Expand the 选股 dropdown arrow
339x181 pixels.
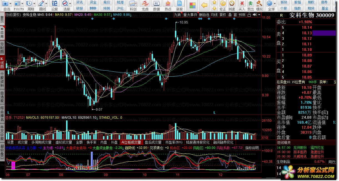tap(70, 3)
